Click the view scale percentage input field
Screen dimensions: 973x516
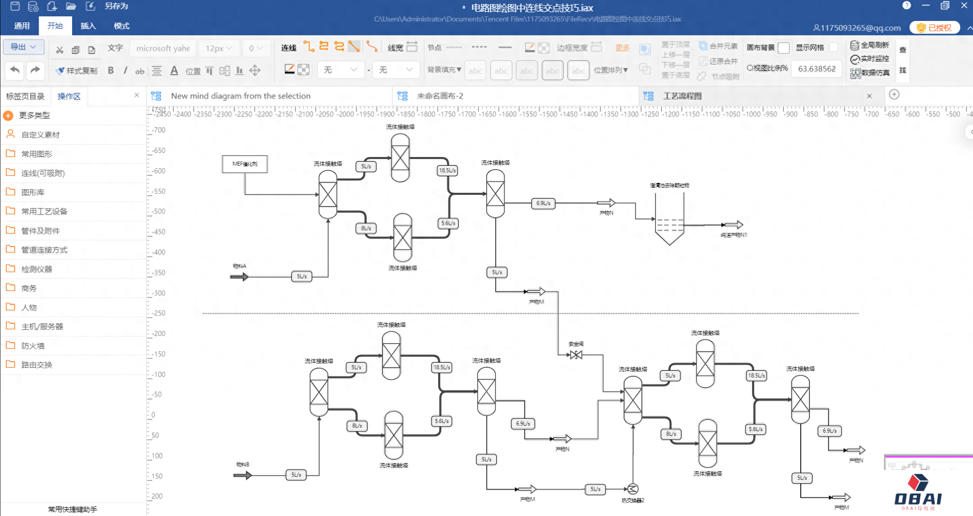point(817,69)
